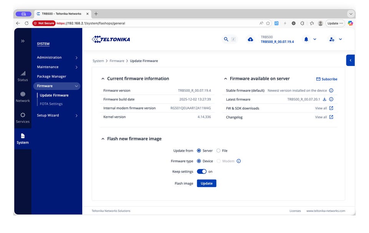Open the notifications bell icon
Image resolution: width=369 pixels, height=233 pixels.
click(306, 39)
